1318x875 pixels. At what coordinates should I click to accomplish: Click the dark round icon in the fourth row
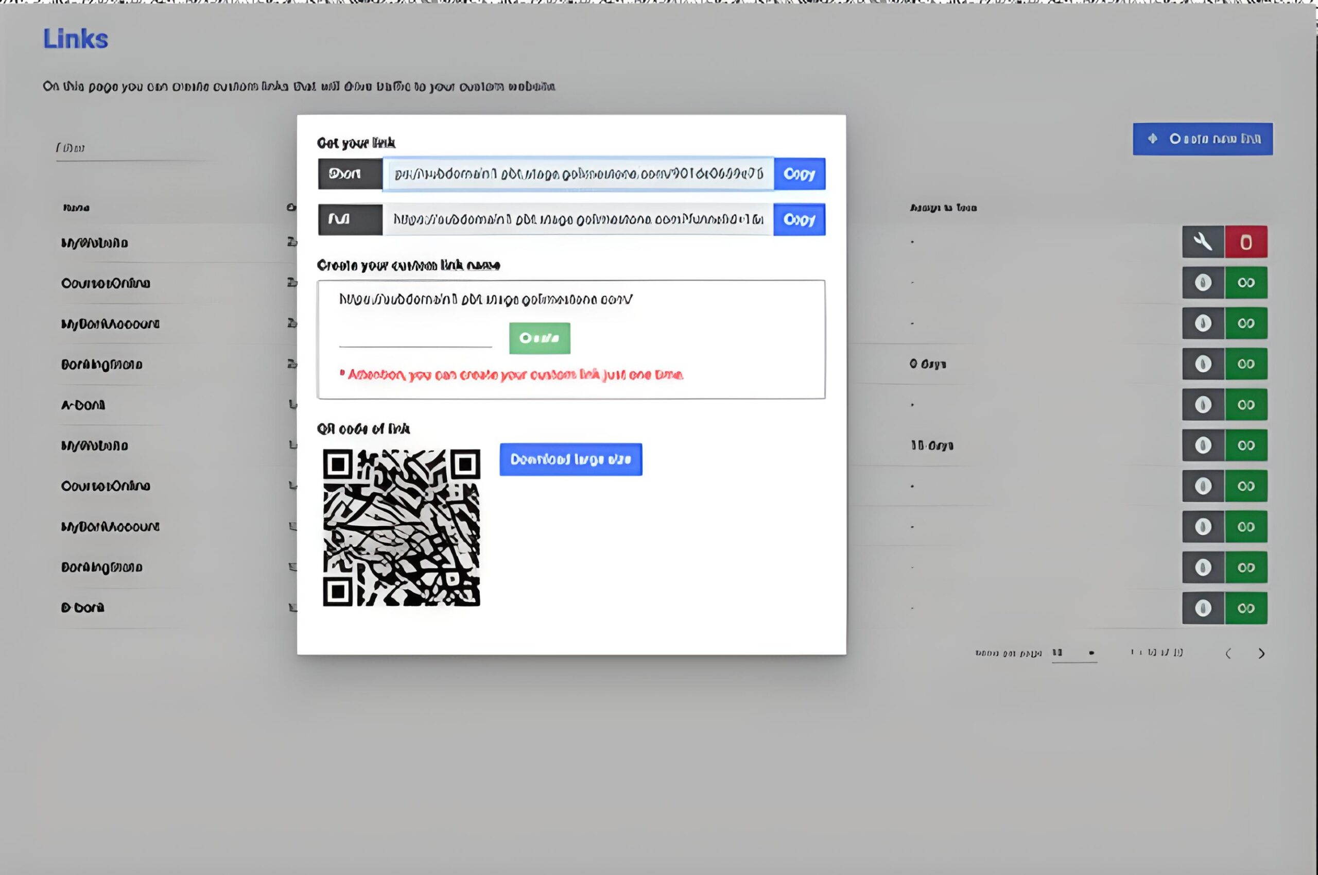pyautogui.click(x=1203, y=364)
